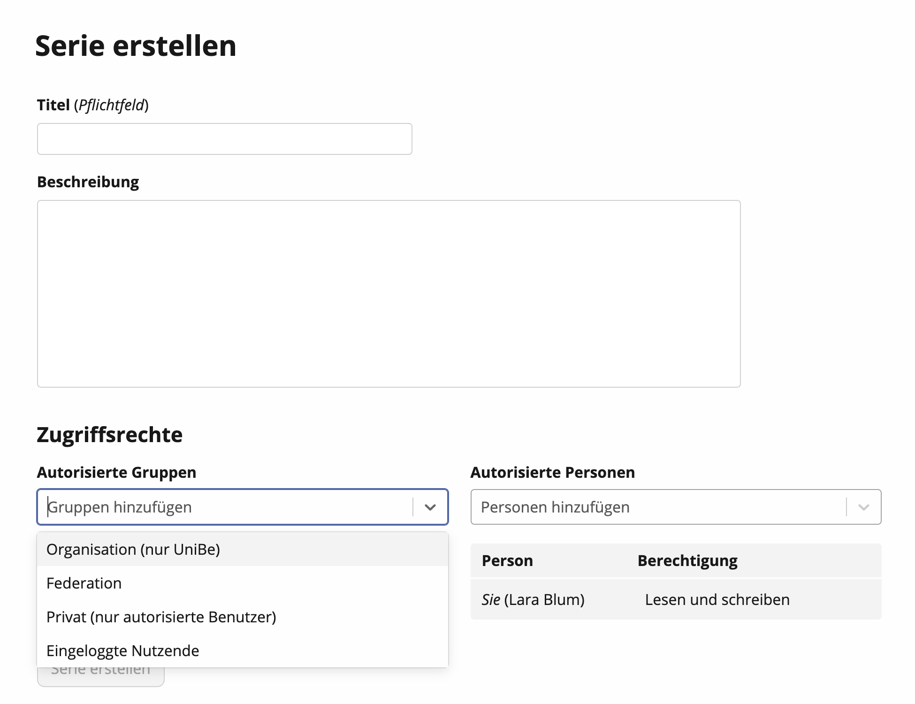Screen dimensions: 915x704
Task: Click the Beschreibung label
Action: [88, 182]
